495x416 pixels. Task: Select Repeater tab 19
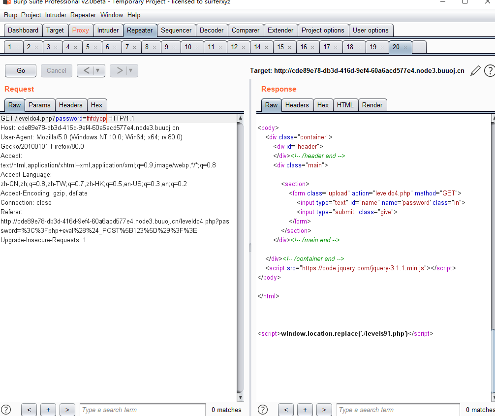tap(373, 47)
